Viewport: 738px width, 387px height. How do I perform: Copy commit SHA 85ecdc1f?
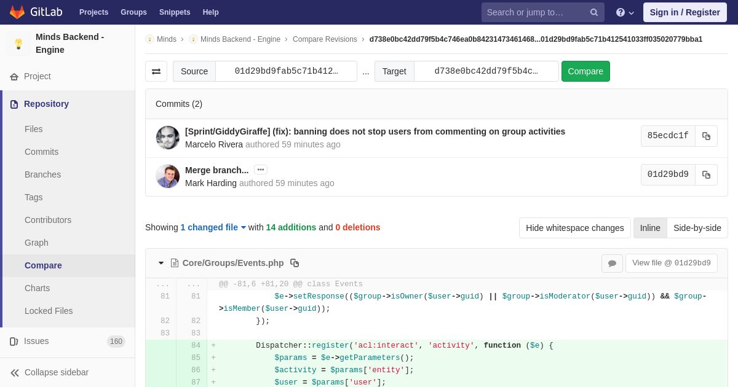tap(706, 136)
